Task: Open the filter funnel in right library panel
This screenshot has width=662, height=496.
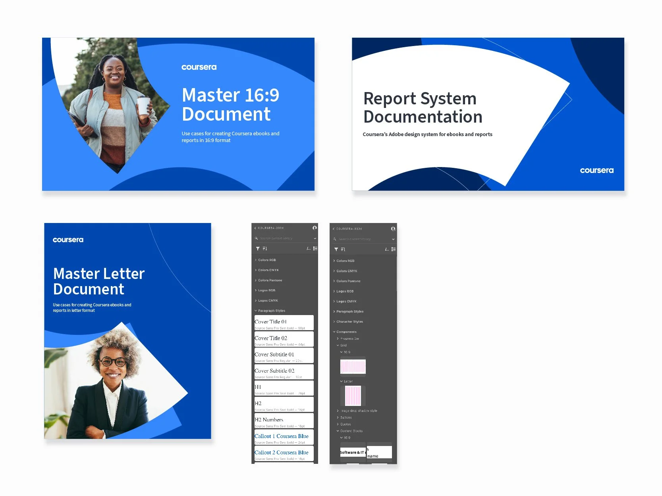Action: 336,250
